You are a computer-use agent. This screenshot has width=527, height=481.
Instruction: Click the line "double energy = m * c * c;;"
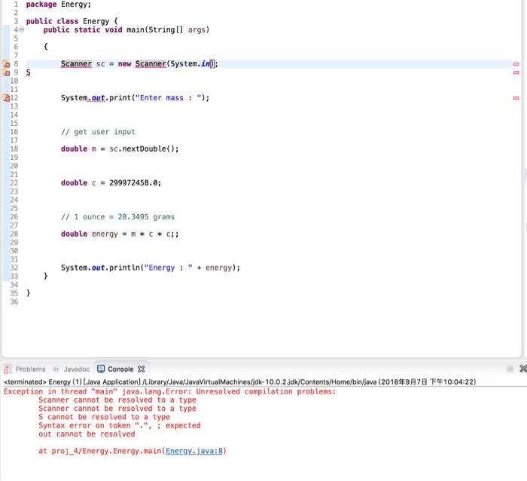click(120, 234)
